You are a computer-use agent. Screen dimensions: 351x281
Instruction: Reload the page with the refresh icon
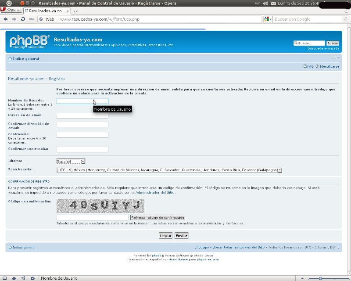(22, 19)
